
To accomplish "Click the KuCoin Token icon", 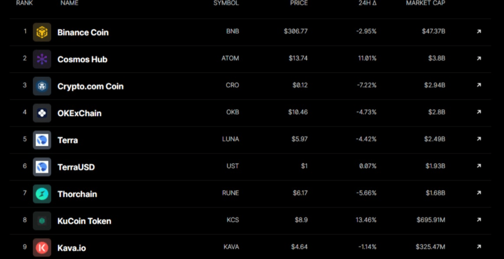I will click(42, 221).
